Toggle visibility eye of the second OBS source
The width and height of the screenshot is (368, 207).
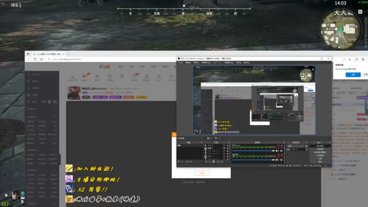tap(224, 148)
